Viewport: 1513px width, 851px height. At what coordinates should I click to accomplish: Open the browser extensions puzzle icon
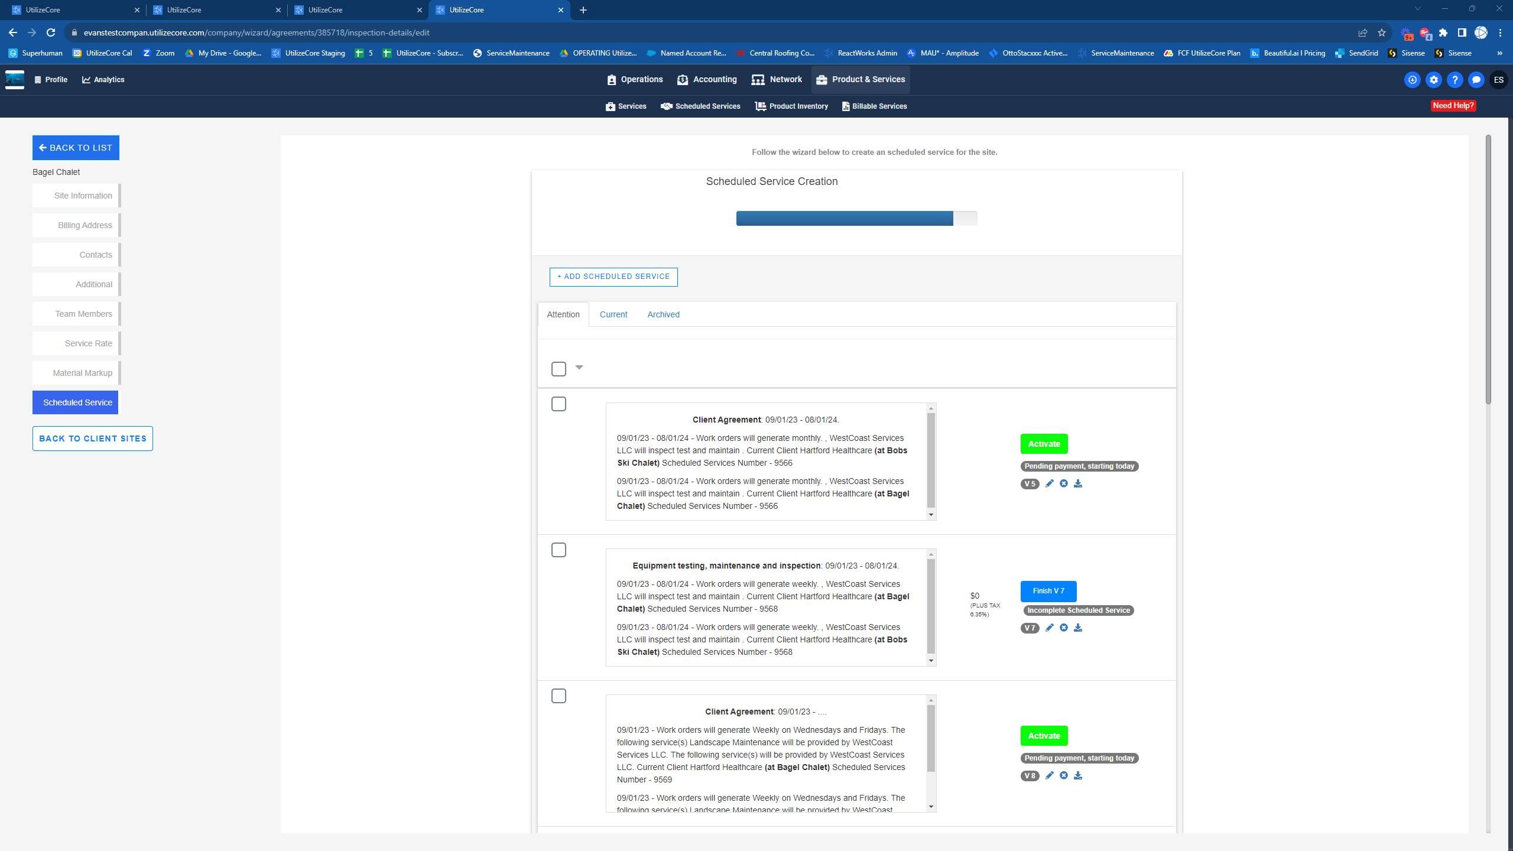1443,33
